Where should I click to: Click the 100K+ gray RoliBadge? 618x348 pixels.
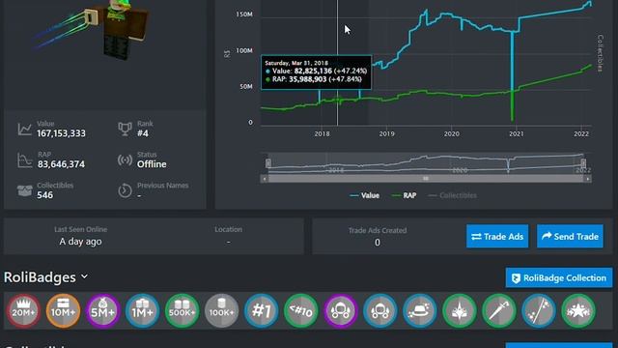(221, 311)
